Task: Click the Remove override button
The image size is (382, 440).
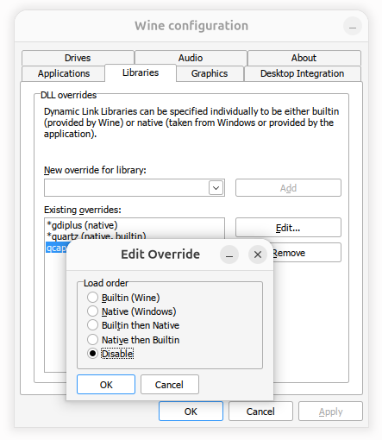Action: (x=307, y=253)
